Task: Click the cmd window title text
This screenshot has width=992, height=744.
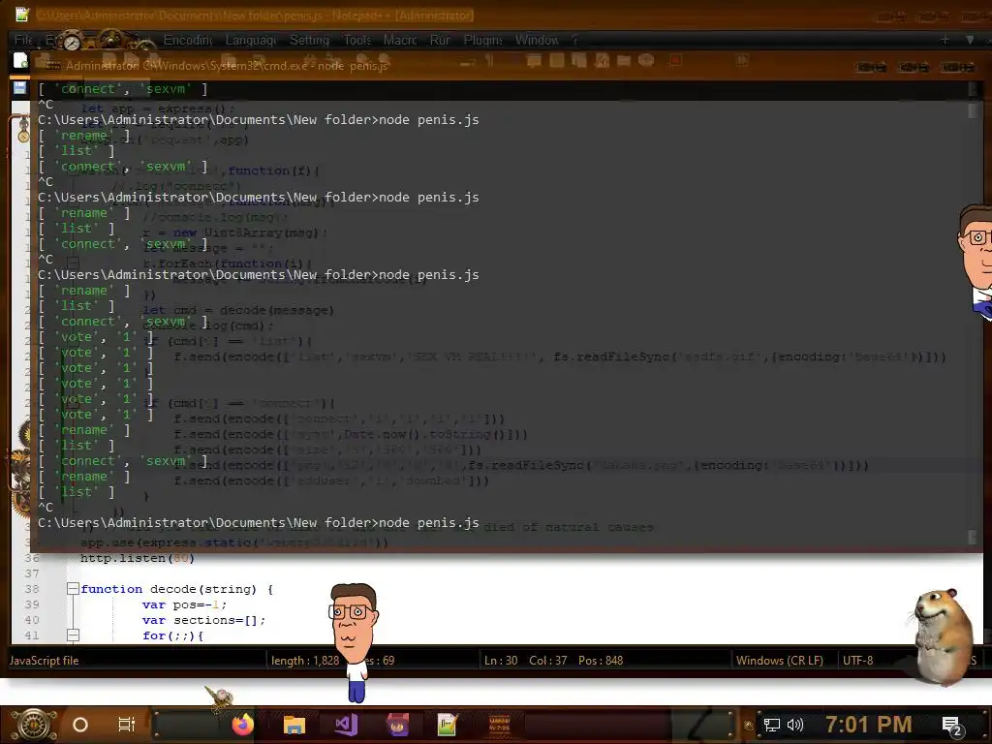Action: click(x=226, y=65)
